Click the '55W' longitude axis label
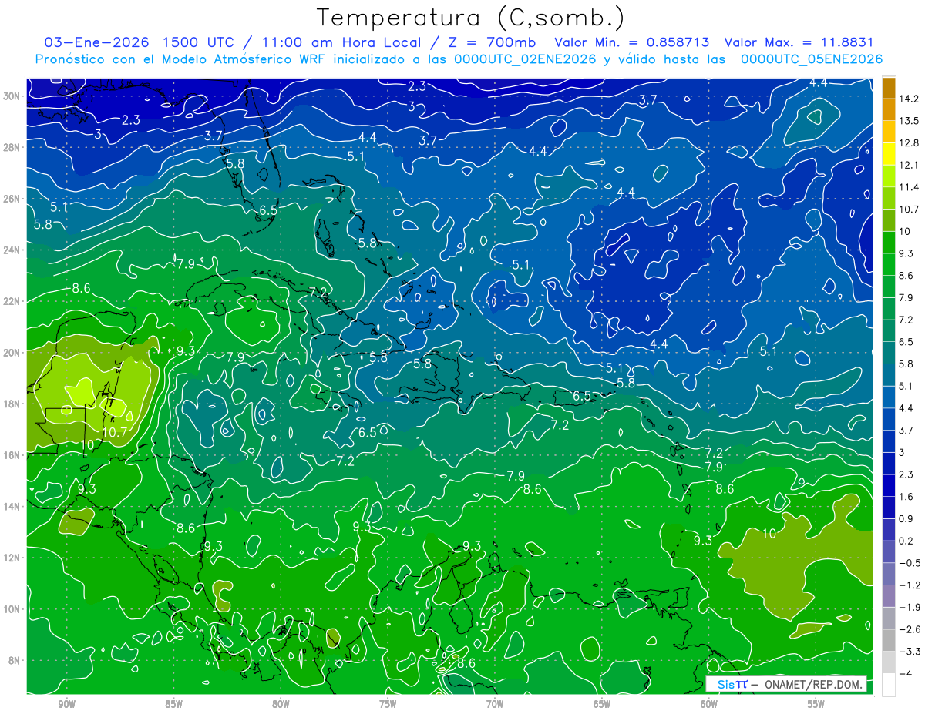The image size is (925, 714). (816, 704)
